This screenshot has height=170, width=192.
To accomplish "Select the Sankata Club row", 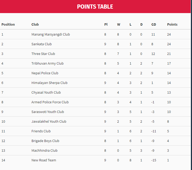I will coord(42,44).
